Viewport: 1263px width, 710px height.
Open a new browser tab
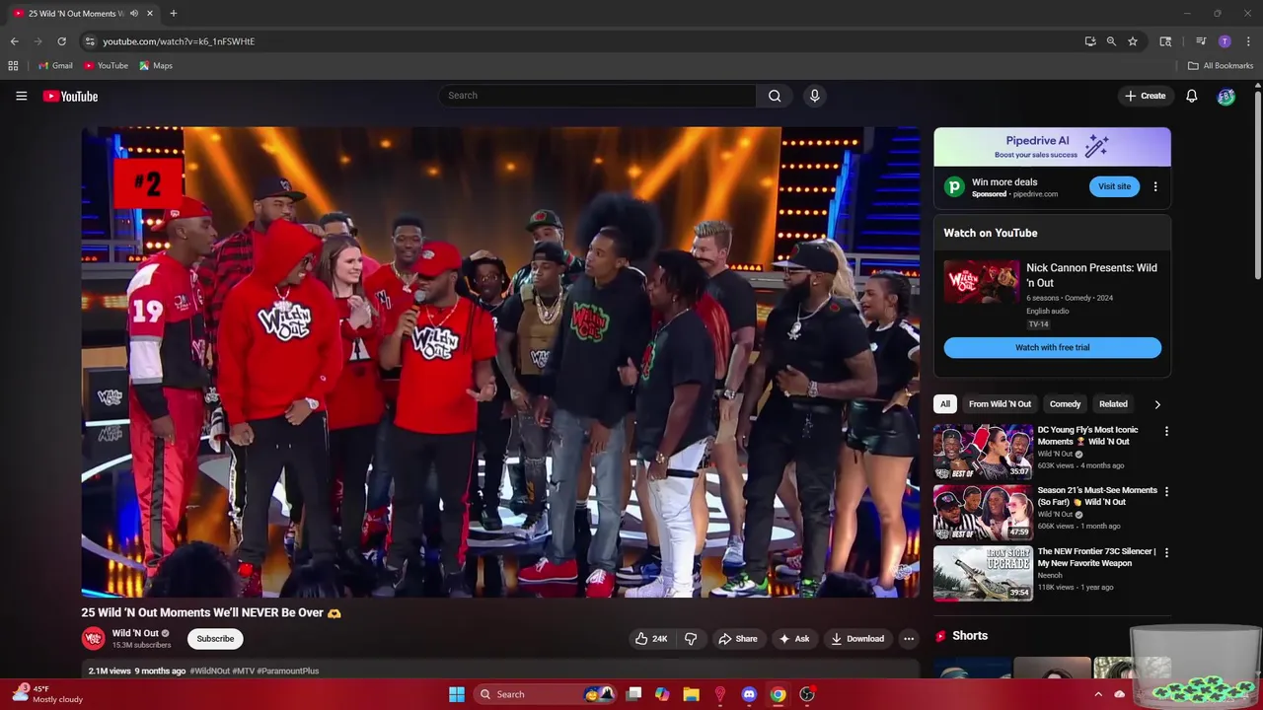click(173, 14)
